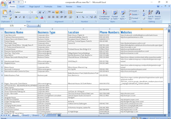Switch to the Insert ribbon tab
Image resolution: width=171 pixels, height=119 pixels.
pos(22,7)
